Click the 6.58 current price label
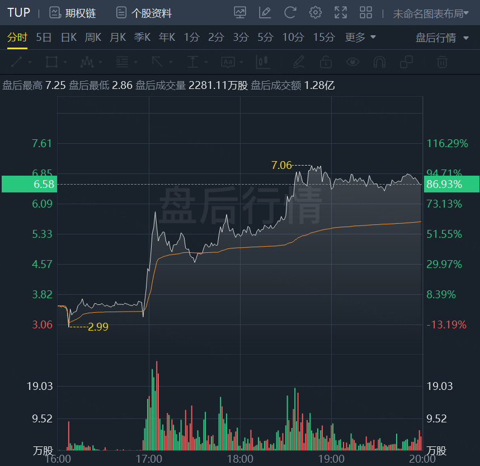Image resolution: width=480 pixels, height=466 pixels. tap(30, 184)
